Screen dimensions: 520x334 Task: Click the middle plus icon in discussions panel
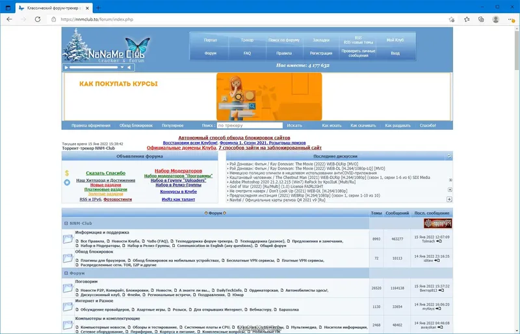450,189
